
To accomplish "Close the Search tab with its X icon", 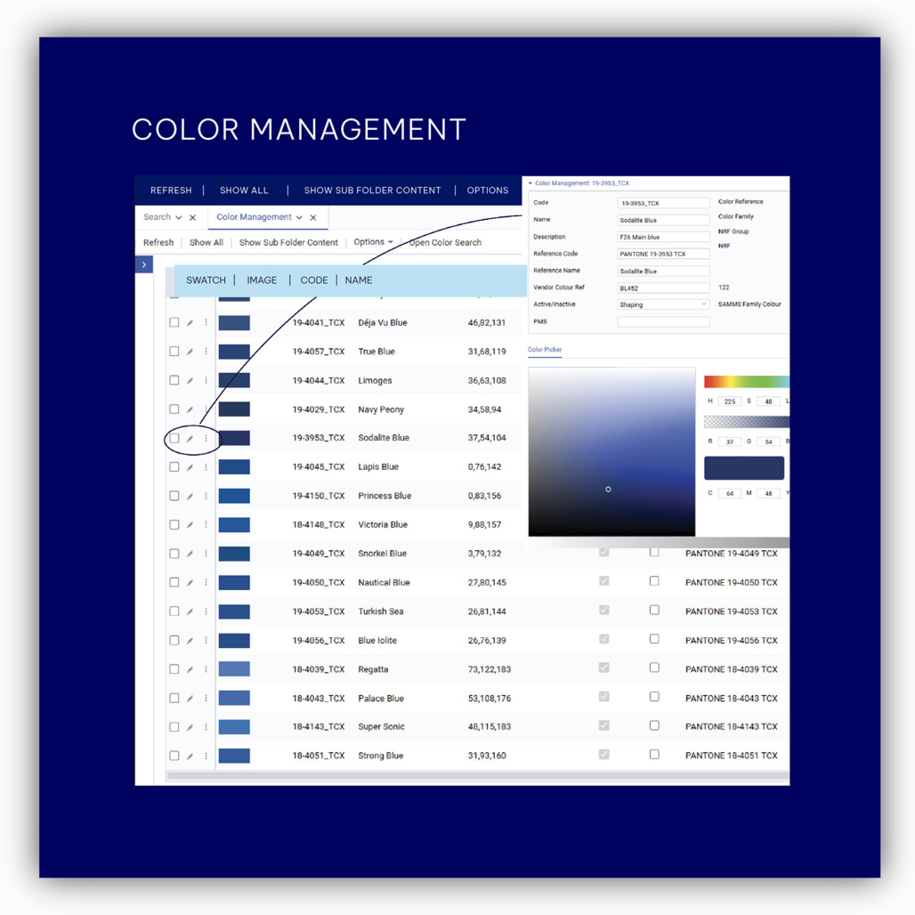I will [x=193, y=217].
